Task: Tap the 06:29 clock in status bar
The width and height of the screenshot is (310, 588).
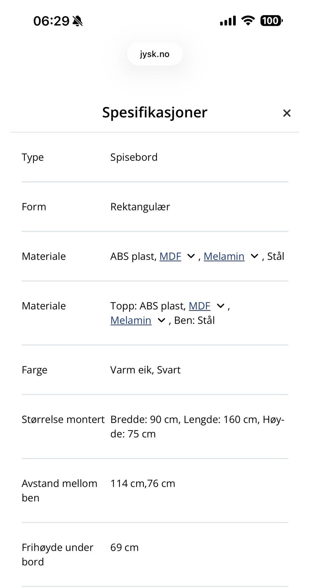Action: [51, 21]
